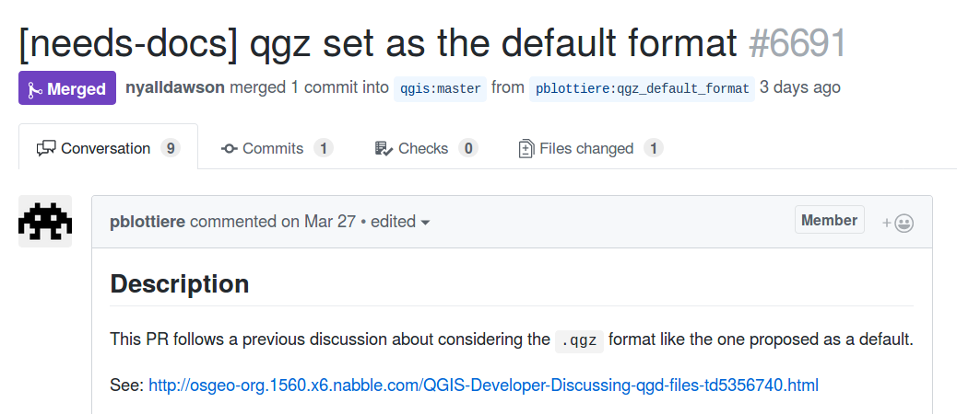Click the merge icon in Merged badge
Screen dimensions: 957x414
pyautogui.click(x=35, y=89)
